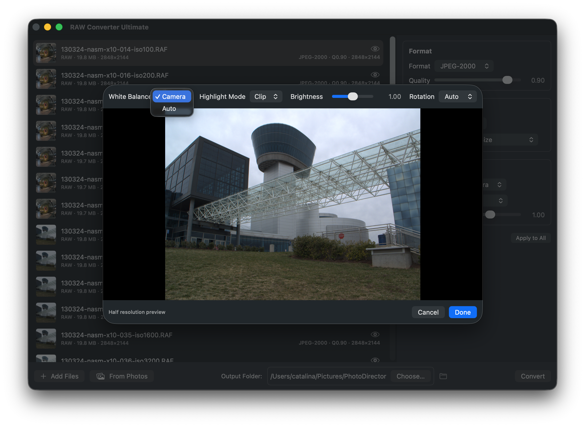Click Add Files button
This screenshot has width=585, height=427.
click(x=59, y=376)
